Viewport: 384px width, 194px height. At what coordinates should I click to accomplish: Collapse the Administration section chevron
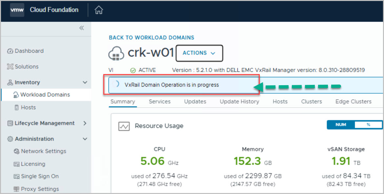point(85,139)
